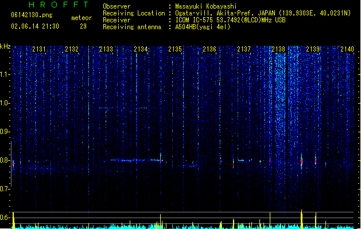
Task: Click the 0.6 kHz axis label
Action: click(x=5, y=218)
